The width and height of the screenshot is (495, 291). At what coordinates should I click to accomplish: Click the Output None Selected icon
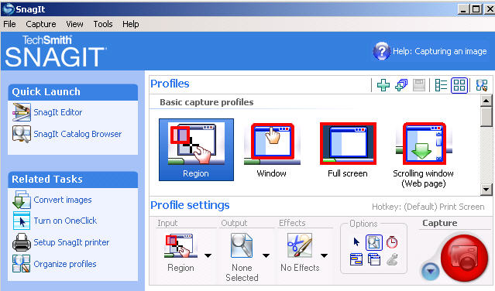tap(242, 245)
